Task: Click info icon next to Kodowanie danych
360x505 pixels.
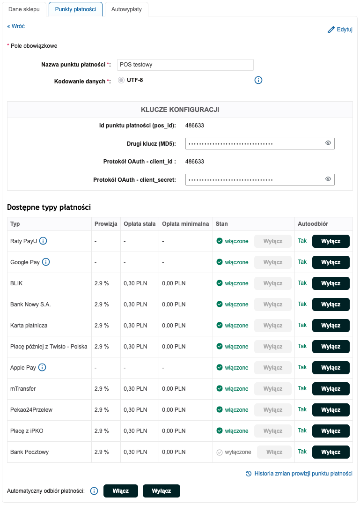Action: 258,80
